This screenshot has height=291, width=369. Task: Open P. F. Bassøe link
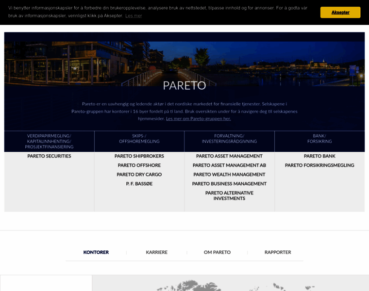[x=139, y=184]
